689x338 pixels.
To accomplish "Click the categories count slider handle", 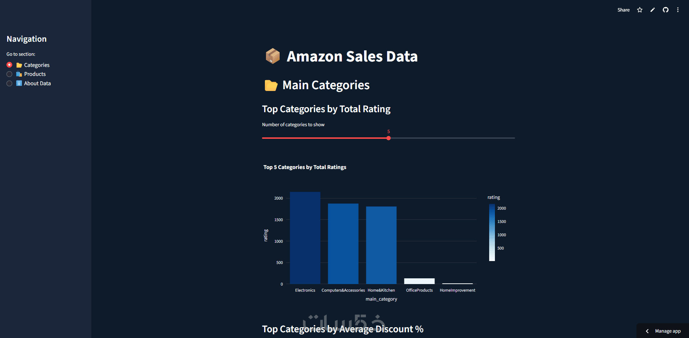I will coord(389,138).
